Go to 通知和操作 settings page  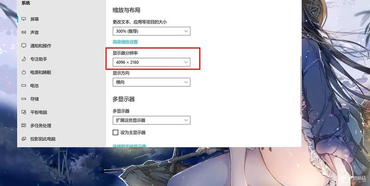(x=41, y=46)
